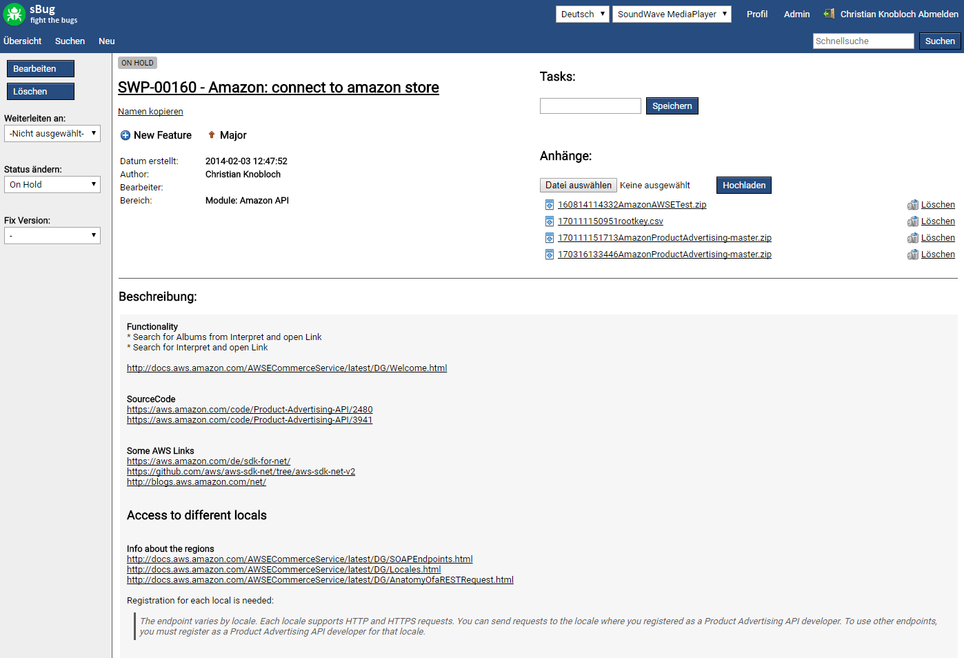Click Christian Knobloch Abmelden to log out
The height and width of the screenshot is (658, 964).
pyautogui.click(x=899, y=14)
